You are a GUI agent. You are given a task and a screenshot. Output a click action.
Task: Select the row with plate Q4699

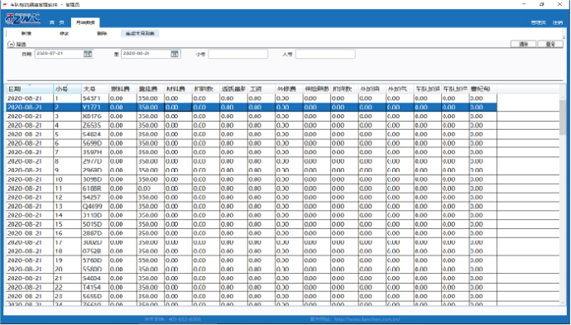(252, 207)
